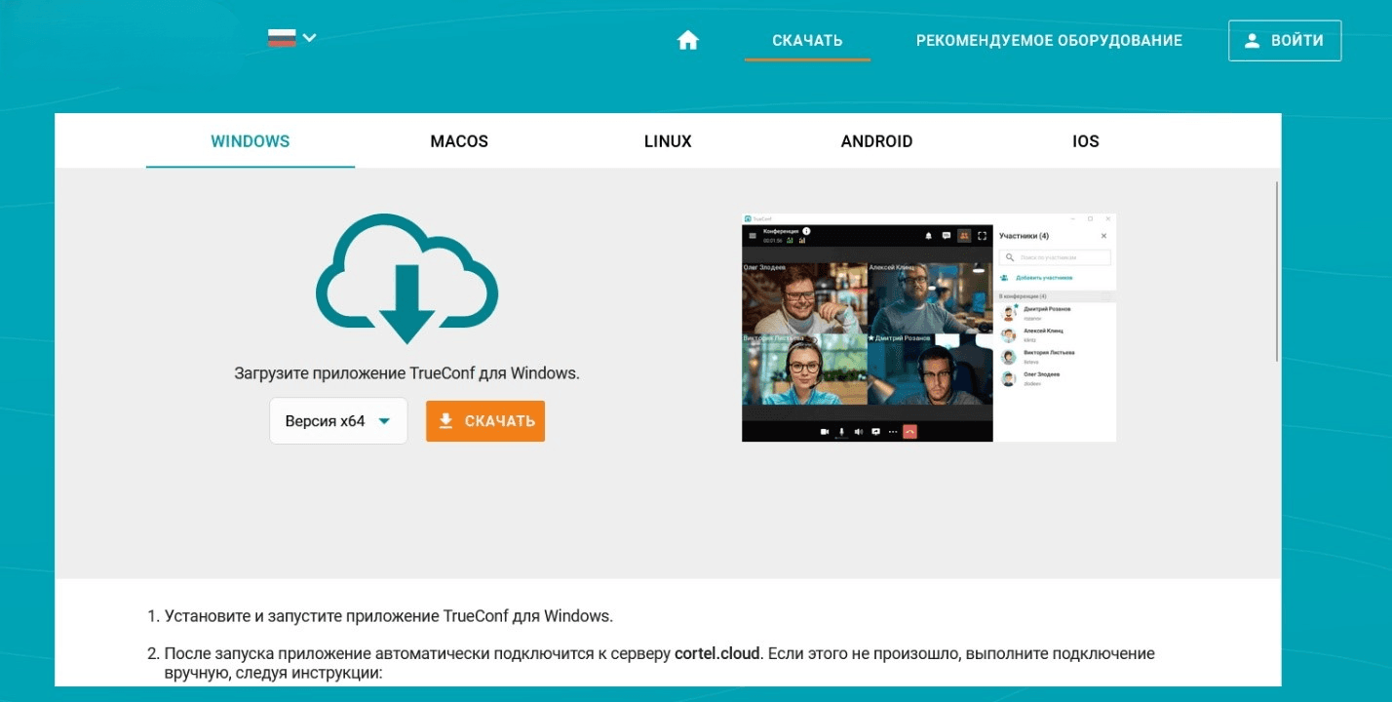Screen dimensions: 1392x702
Task: Click the download arrow icon on Скачать button
Action: pos(446,421)
